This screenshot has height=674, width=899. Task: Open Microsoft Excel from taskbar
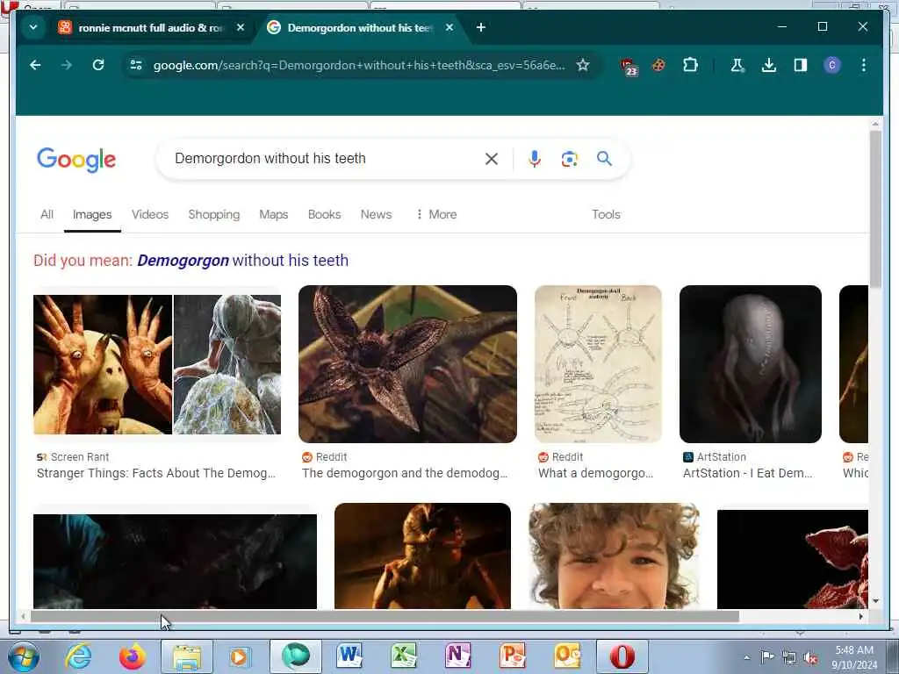pyautogui.click(x=404, y=656)
